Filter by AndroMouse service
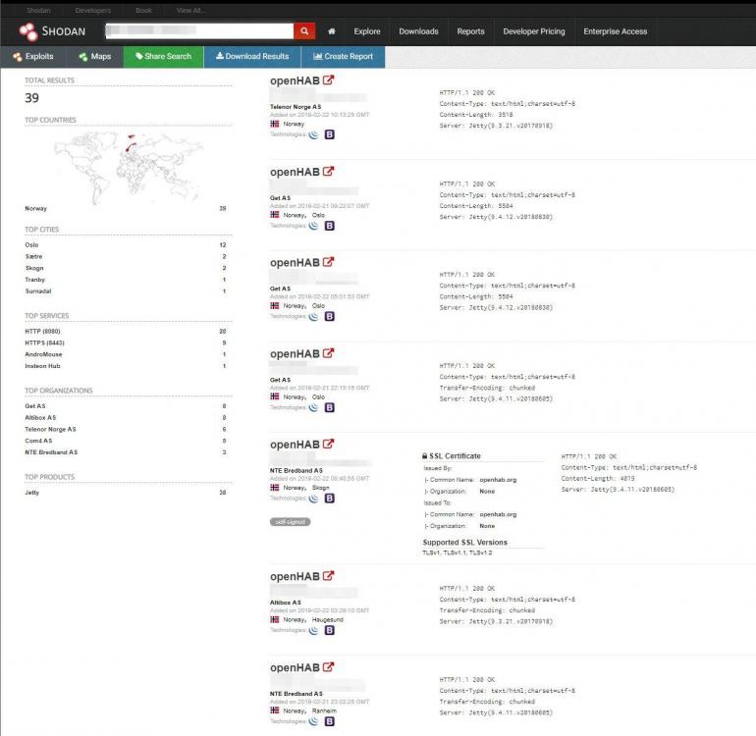 (x=43, y=354)
